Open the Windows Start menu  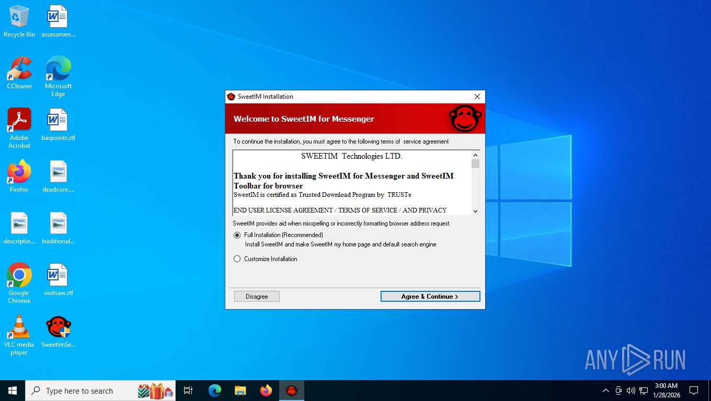coord(13,391)
